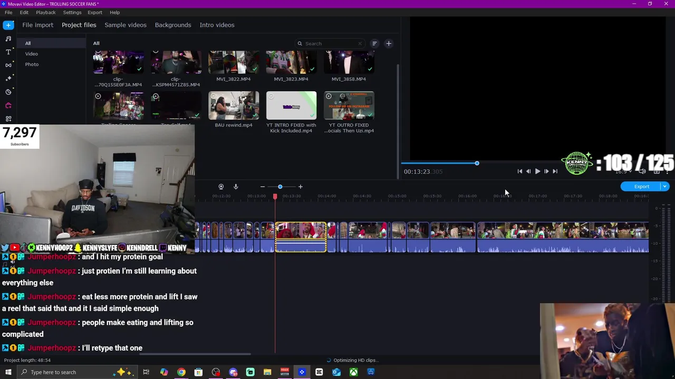This screenshot has height=379, width=675.
Task: Play the preview video
Action: [537, 171]
